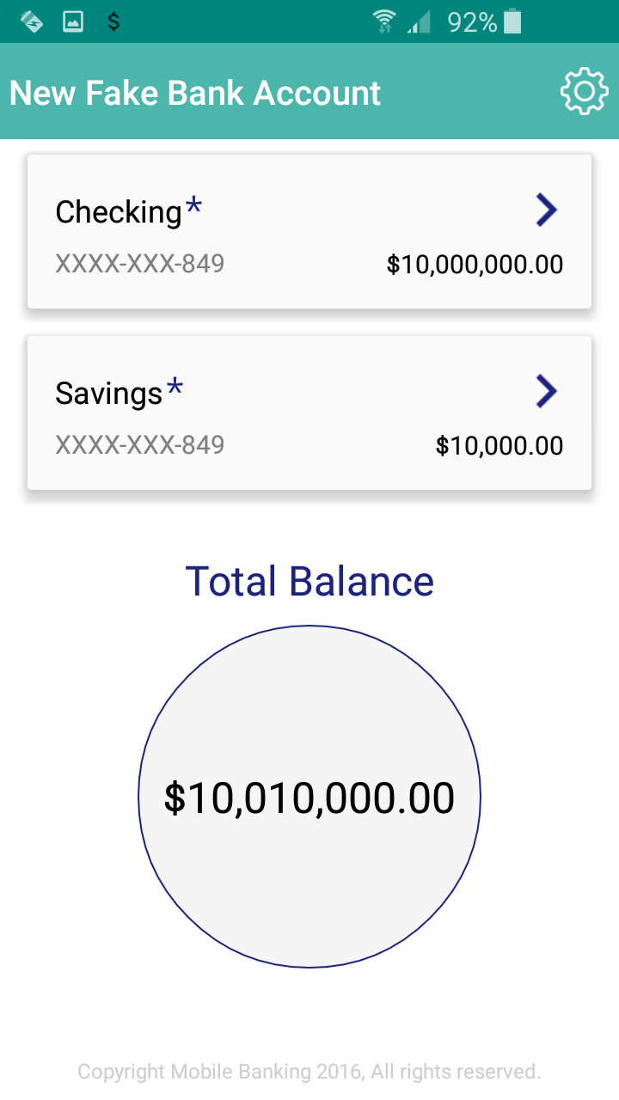Tap the Checking account name
The width and height of the screenshot is (619, 1100).
pyautogui.click(x=119, y=212)
